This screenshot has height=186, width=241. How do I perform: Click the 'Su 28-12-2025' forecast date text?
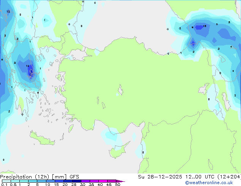pyautogui.click(x=160, y=177)
